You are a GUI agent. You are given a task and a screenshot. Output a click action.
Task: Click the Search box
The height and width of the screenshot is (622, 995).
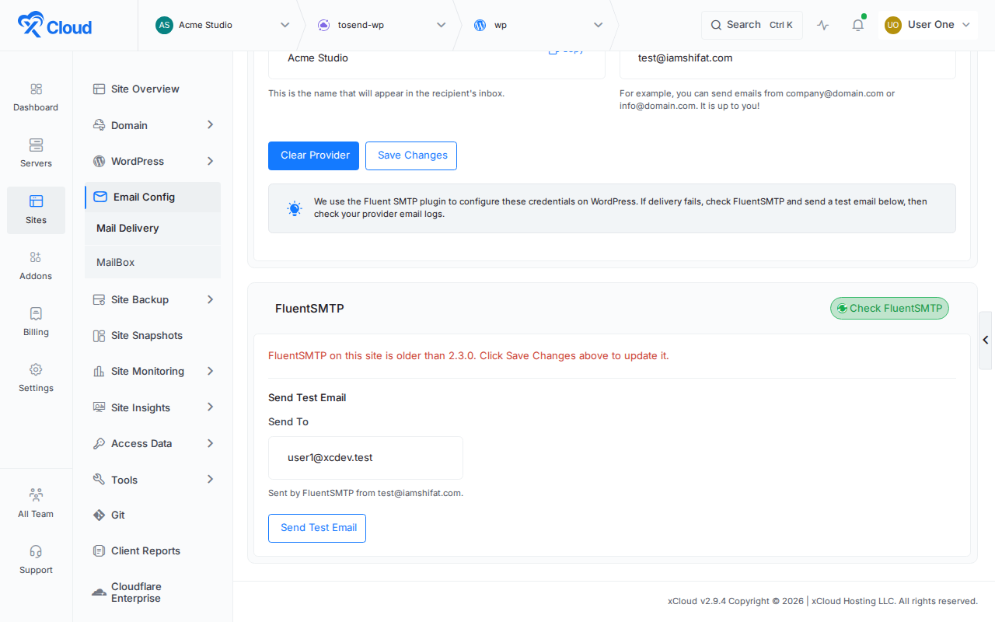coord(752,25)
